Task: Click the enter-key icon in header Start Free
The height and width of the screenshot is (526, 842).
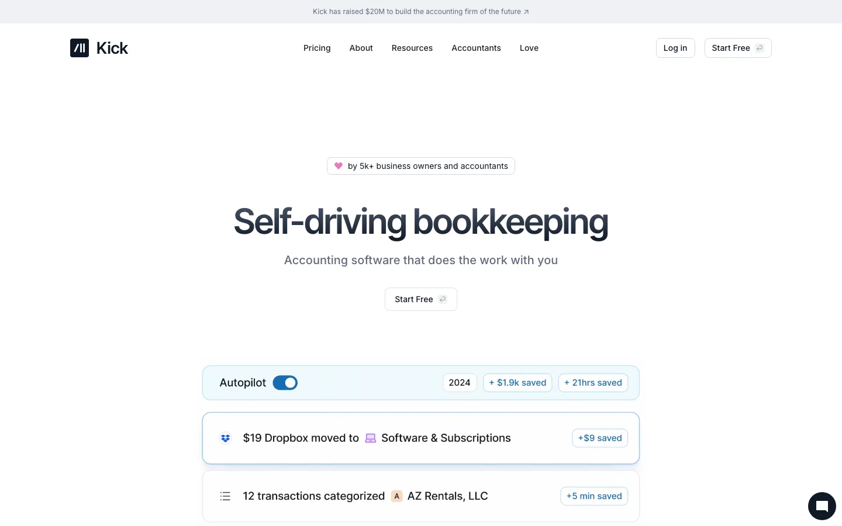Action: pyautogui.click(x=760, y=48)
